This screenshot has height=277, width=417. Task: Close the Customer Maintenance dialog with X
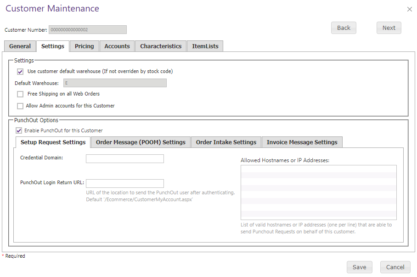click(409, 9)
